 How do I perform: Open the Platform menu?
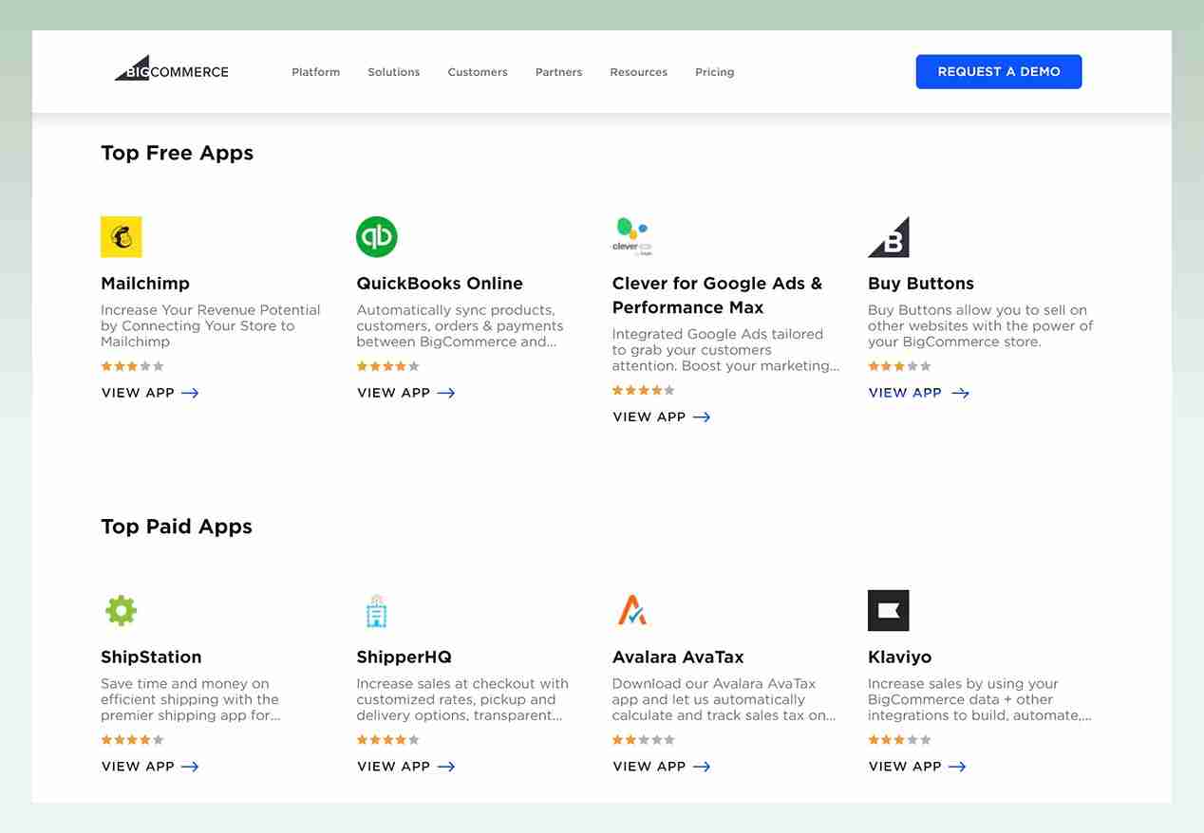click(x=316, y=72)
